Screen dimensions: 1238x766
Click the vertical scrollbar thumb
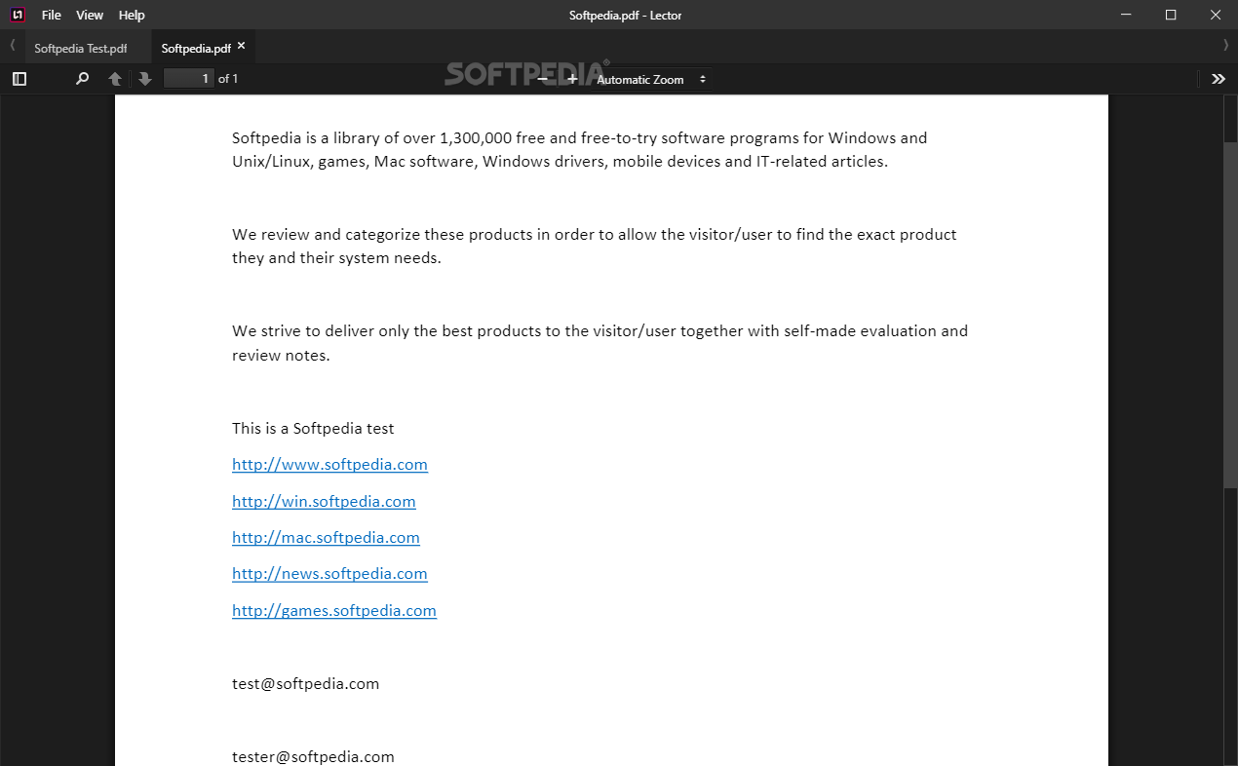point(1230,314)
